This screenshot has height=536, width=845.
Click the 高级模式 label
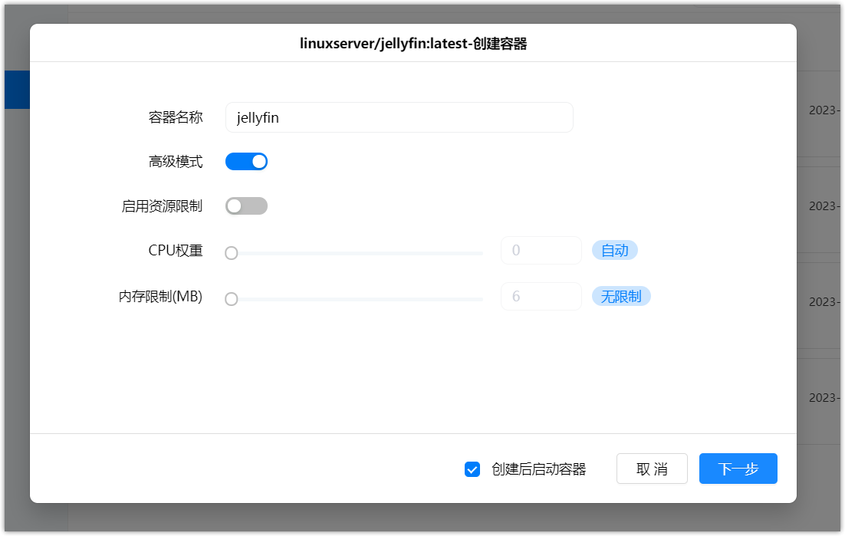point(176,162)
